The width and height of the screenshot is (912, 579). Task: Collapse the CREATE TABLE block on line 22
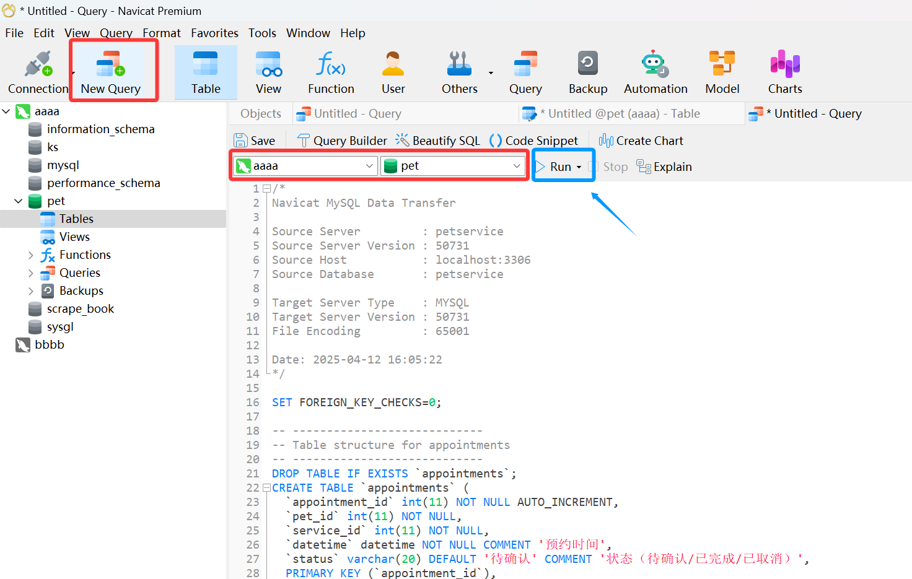(266, 488)
